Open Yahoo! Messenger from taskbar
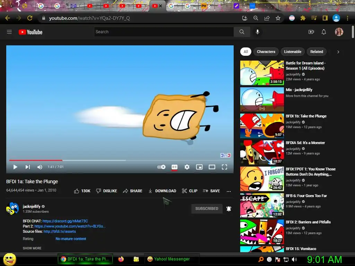 172,259
